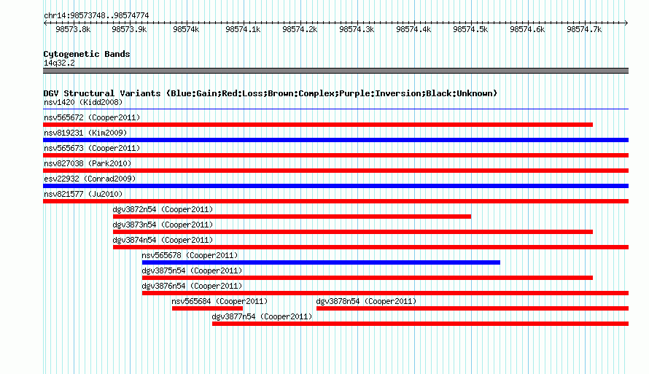Click the thin blue nsv1420 feature line
The width and height of the screenshot is (649, 374).
click(335, 109)
